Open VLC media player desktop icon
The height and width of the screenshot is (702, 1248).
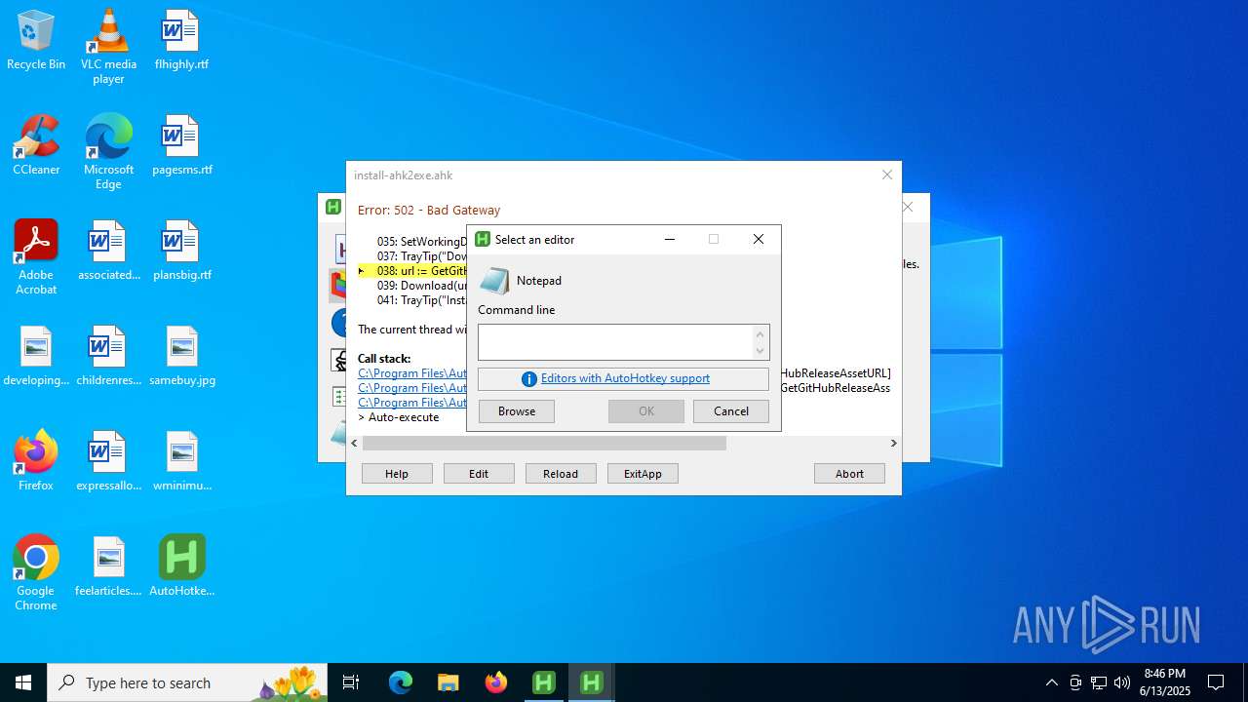(108, 47)
